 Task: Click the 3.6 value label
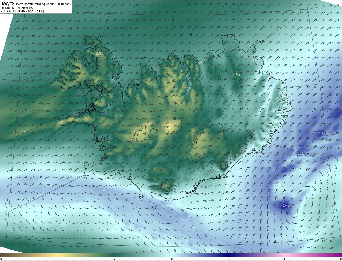[x=165, y=185]
